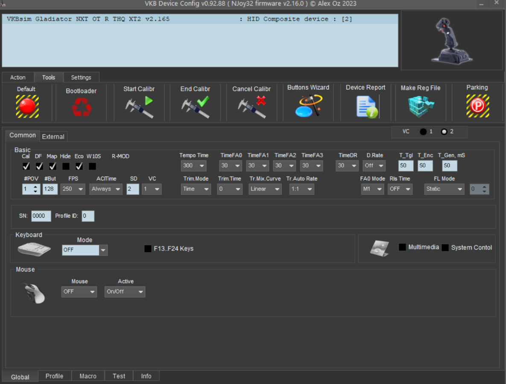Open the FPS dropdown
Viewport: 506px width, 384px height.
pos(73,189)
